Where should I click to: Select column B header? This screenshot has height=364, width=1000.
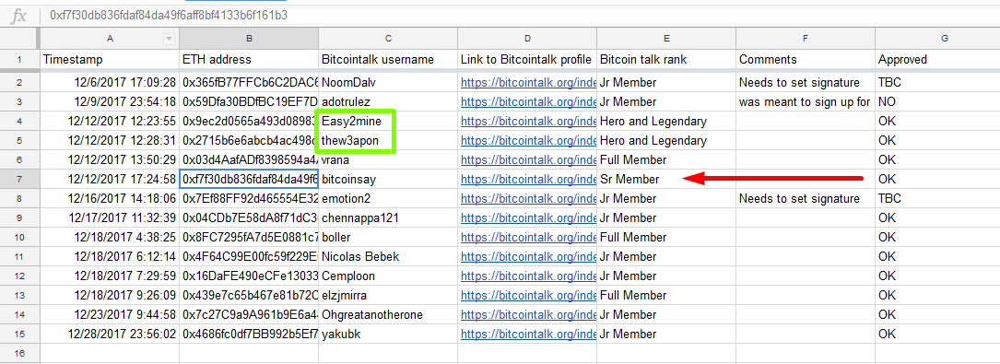point(249,39)
